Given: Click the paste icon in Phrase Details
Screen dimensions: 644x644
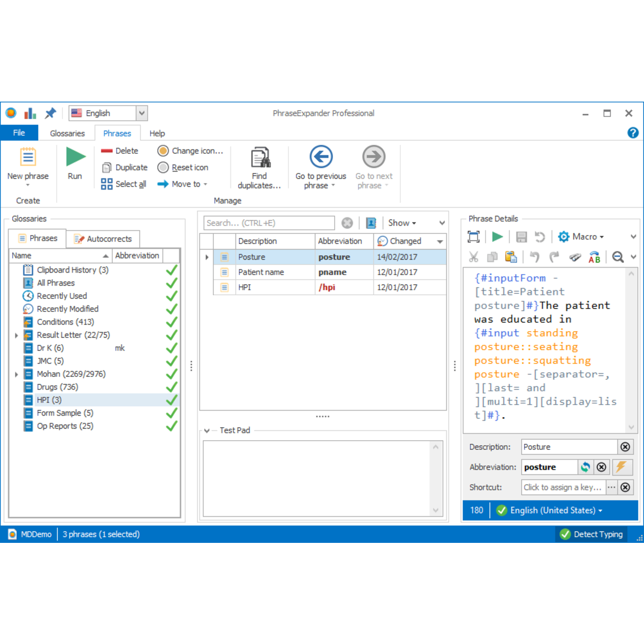Looking at the screenshot, I should pos(511,257).
